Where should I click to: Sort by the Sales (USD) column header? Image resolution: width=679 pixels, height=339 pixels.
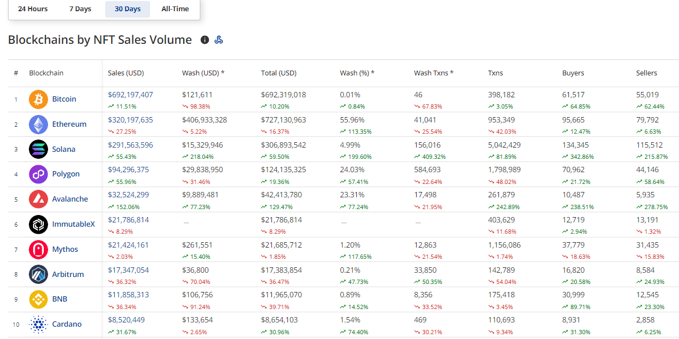coord(126,73)
